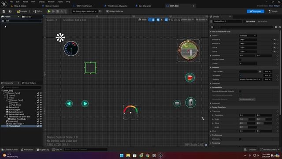Collapse the root WBP_CAR hierarchy node
This screenshot has height=159, width=282.
pos(2,91)
